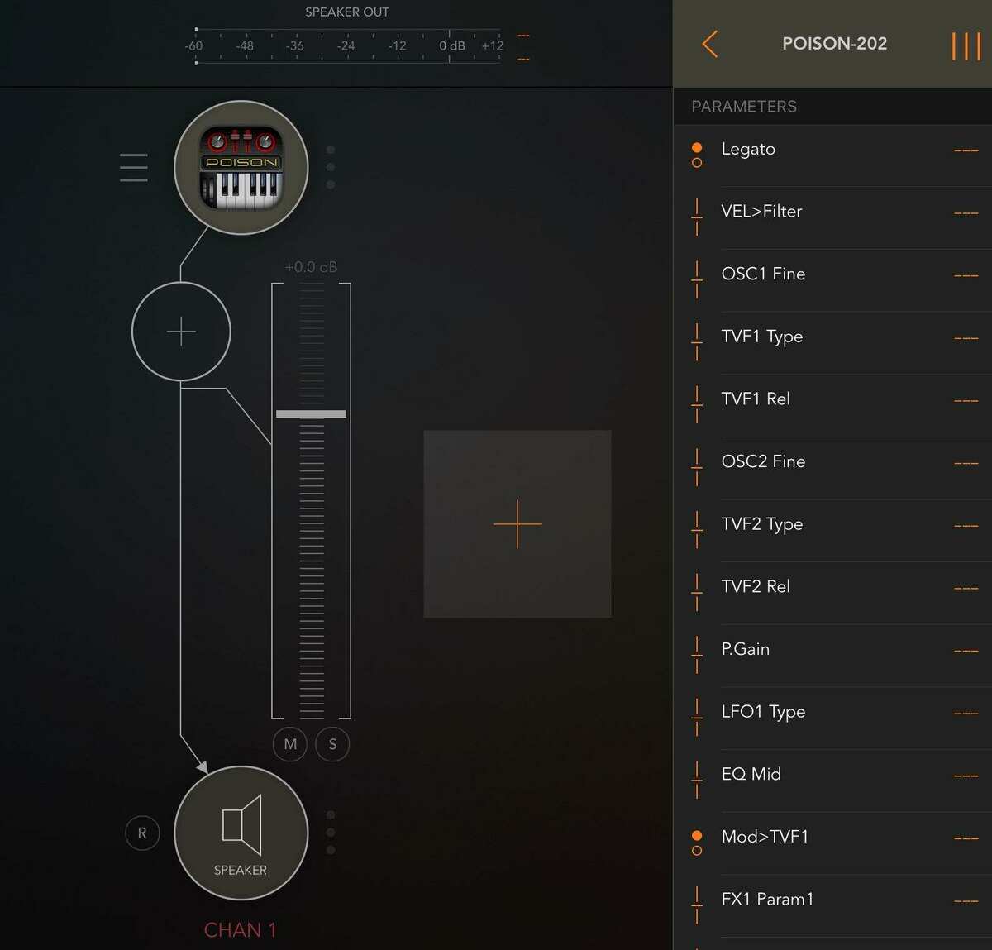
Task: Click the TVF2 Rel slider indicator icon
Action: coord(697,592)
